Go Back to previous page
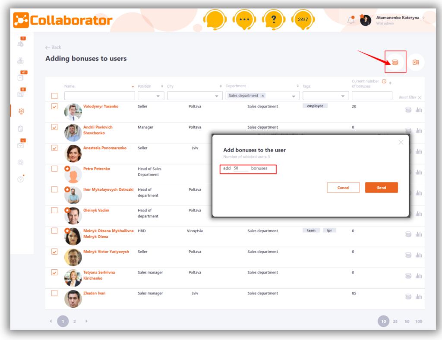This screenshot has height=340, width=442. click(x=53, y=47)
